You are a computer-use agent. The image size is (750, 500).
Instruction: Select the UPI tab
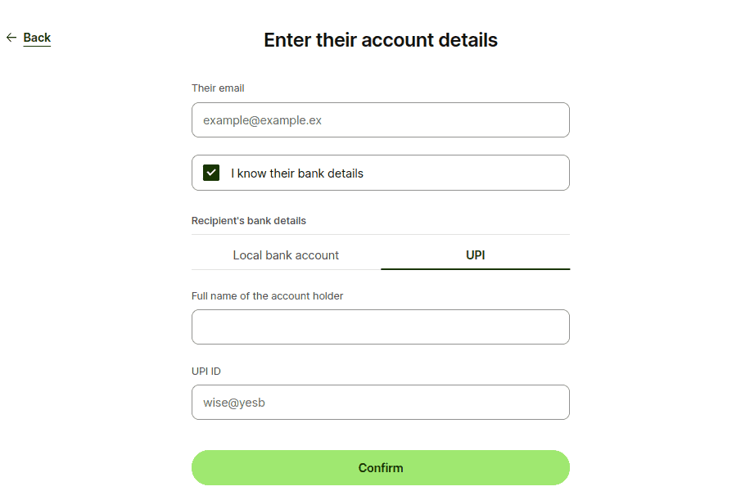tap(475, 255)
